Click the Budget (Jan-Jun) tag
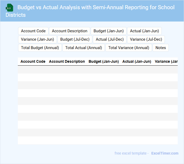Viewport: 184px width, 164px height. (x=109, y=31)
